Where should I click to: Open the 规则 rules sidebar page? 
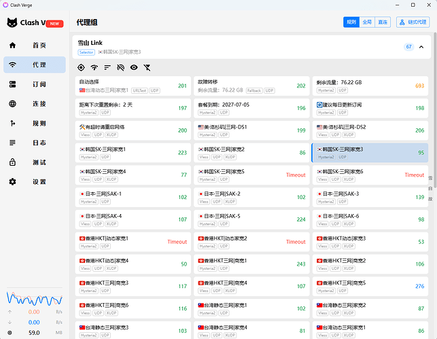tap(35, 124)
